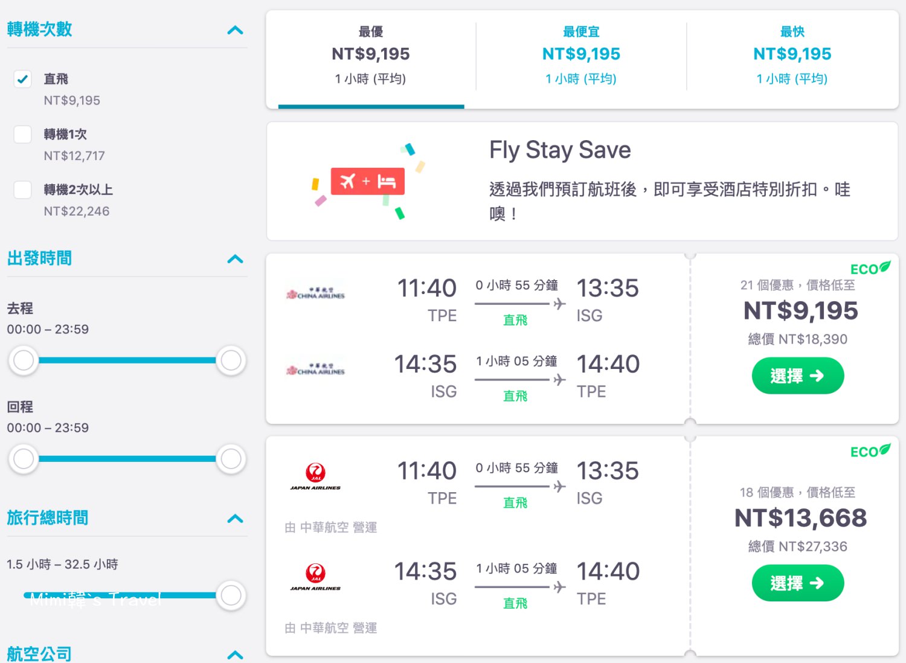
Task: Click the ECO leaf badge on NT$13,668 result
Action: (x=870, y=451)
